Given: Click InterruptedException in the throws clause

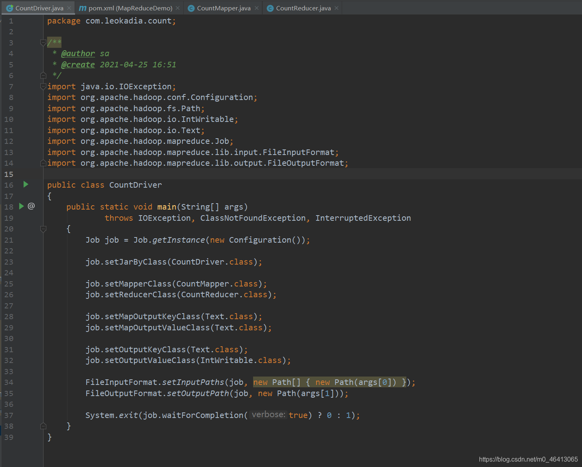Looking at the screenshot, I should click(363, 218).
